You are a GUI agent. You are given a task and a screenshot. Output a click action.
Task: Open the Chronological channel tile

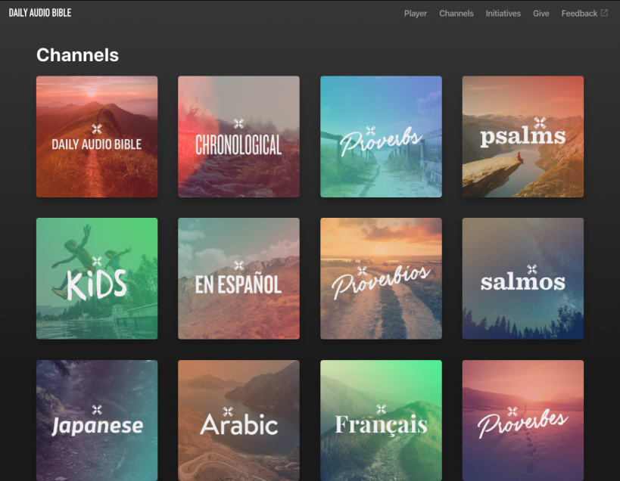238,137
